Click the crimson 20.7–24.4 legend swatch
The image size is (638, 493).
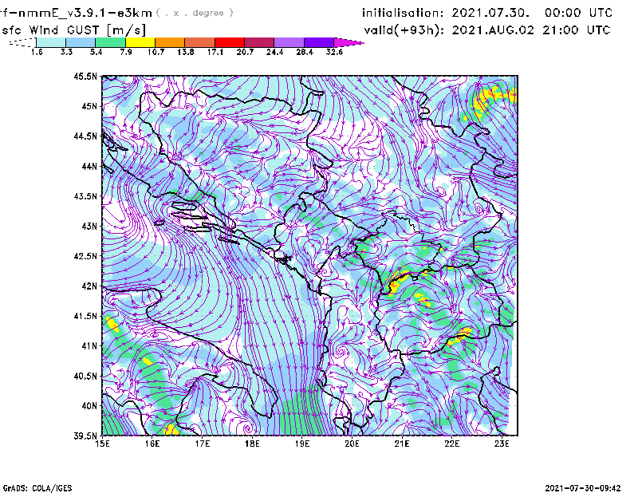click(x=259, y=42)
